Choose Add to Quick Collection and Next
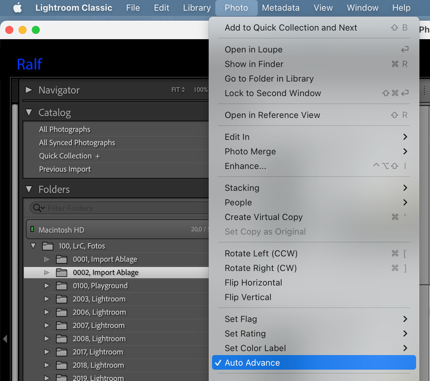430x381 pixels. pyautogui.click(x=314, y=28)
